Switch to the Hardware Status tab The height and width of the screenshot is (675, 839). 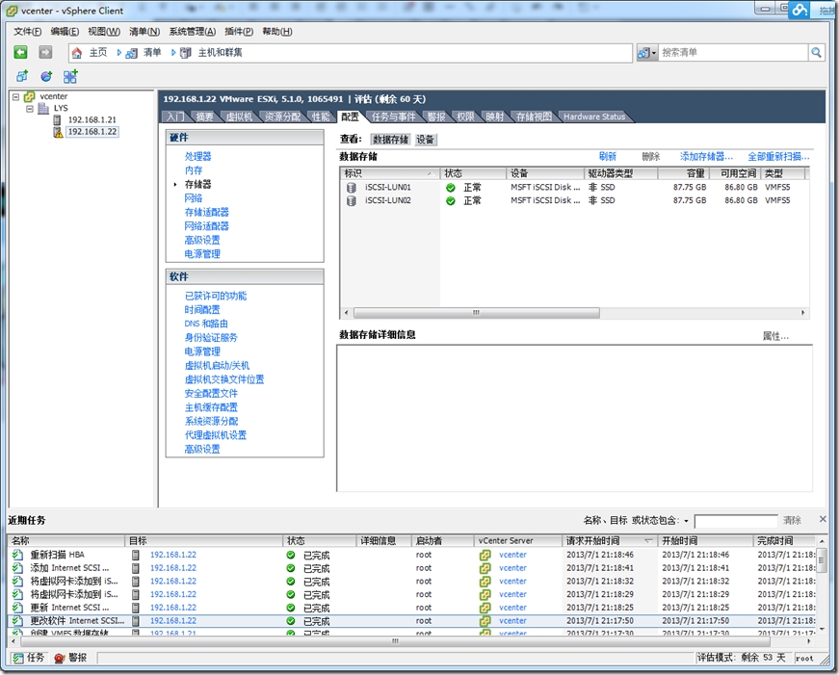594,117
